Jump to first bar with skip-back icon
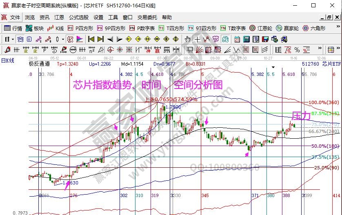The height and width of the screenshot is (215, 342). coord(91,39)
